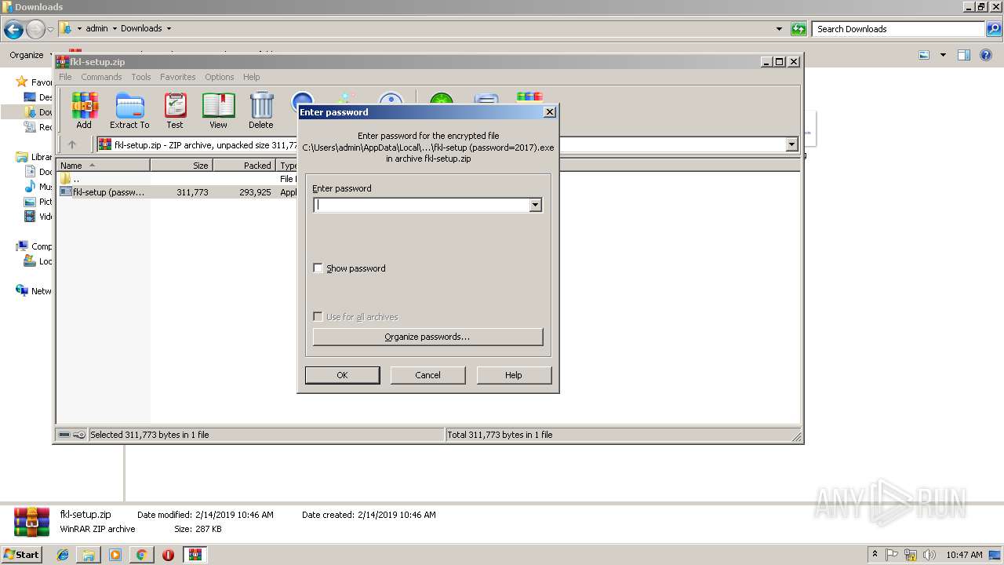
Task: Open the media player taskbar icon
Action: click(115, 555)
